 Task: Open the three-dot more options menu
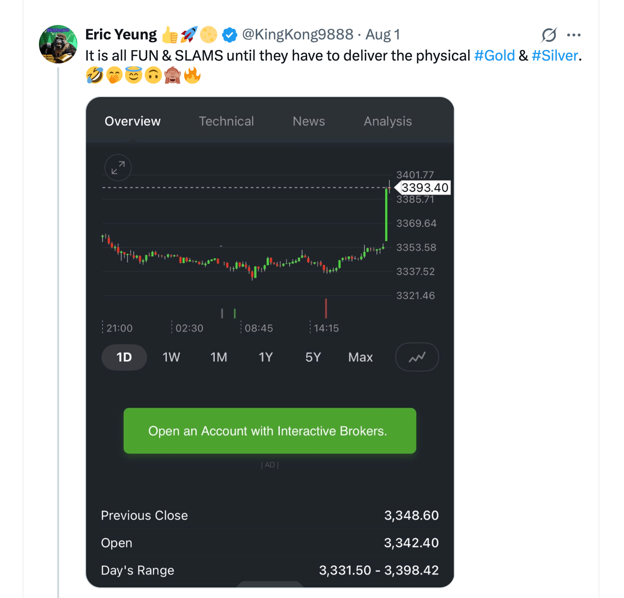pos(574,35)
